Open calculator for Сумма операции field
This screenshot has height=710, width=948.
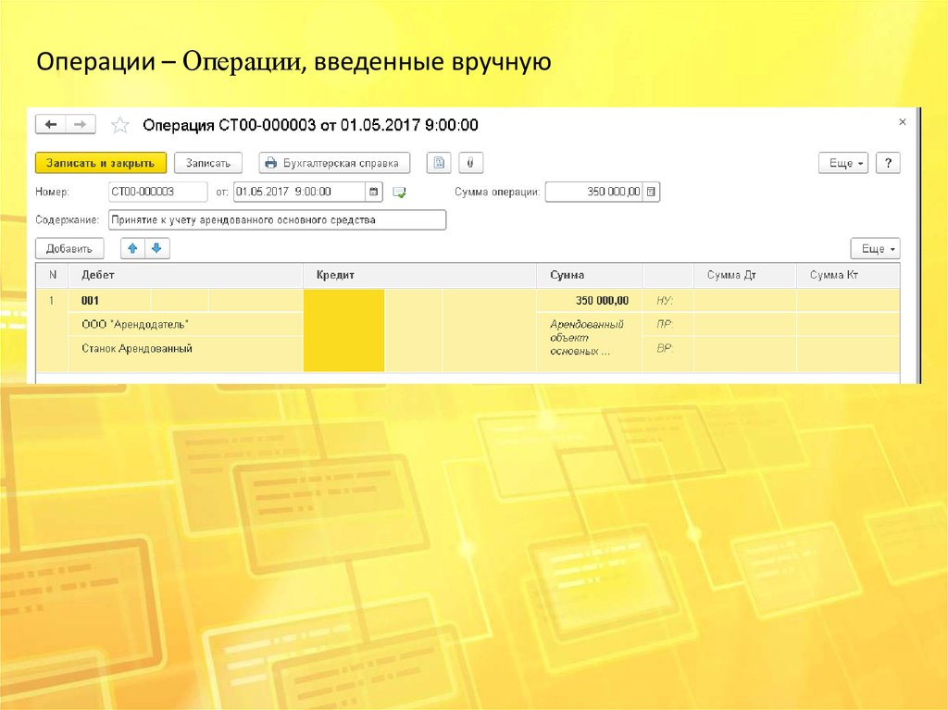click(x=651, y=192)
